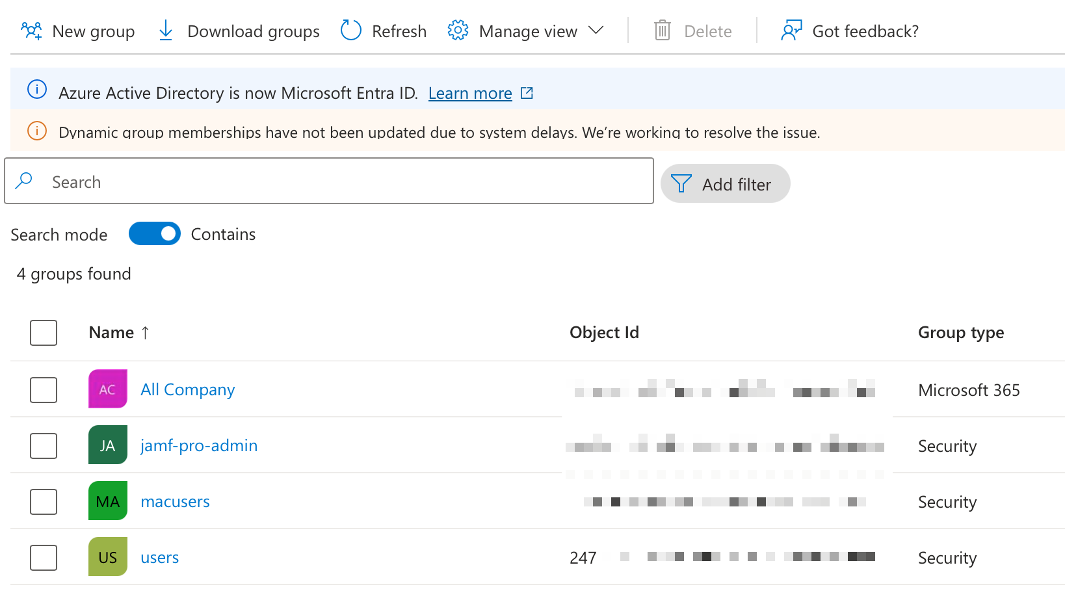
Task: Tick the checkbox for users group
Action: [x=44, y=558]
